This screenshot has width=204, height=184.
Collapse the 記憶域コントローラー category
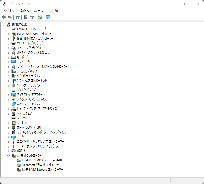[x=9, y=156]
